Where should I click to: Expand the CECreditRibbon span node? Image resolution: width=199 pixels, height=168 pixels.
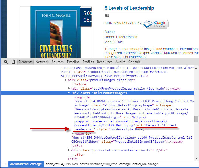point(72,133)
